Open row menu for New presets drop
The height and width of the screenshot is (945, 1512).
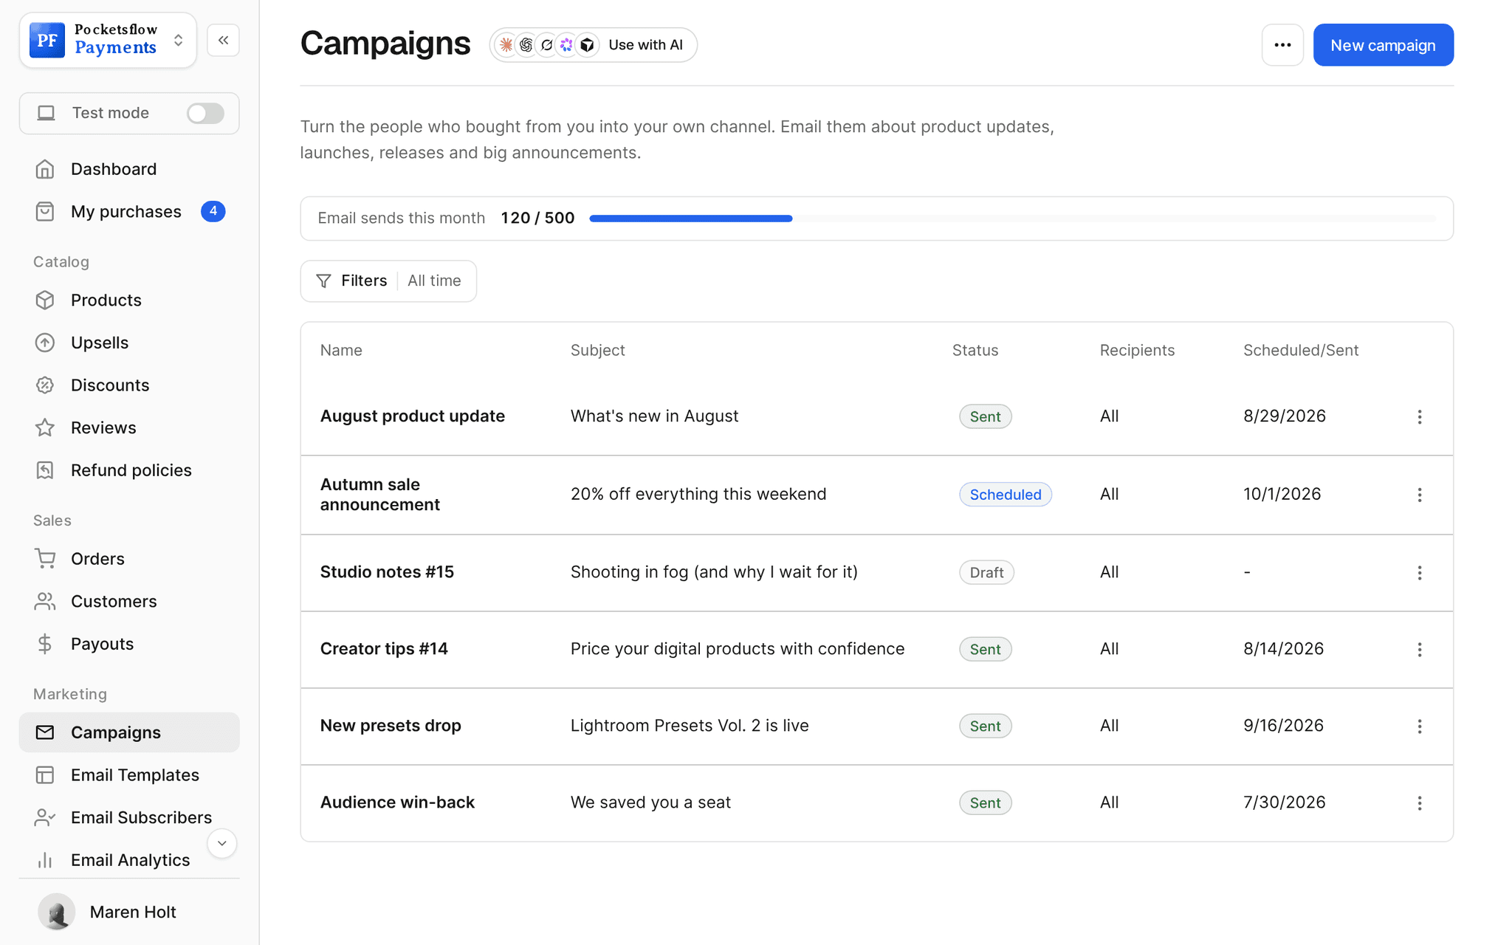coord(1419,726)
